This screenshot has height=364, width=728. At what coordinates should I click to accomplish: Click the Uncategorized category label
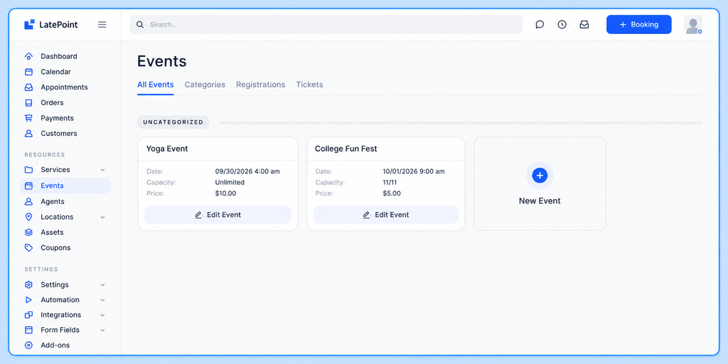point(173,122)
